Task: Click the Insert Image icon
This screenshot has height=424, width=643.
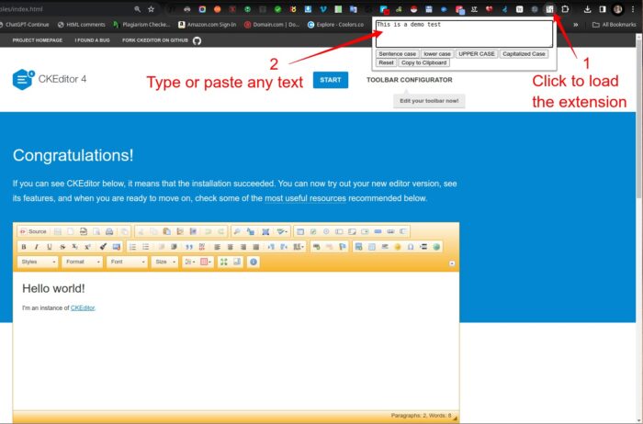Action: tap(358, 247)
